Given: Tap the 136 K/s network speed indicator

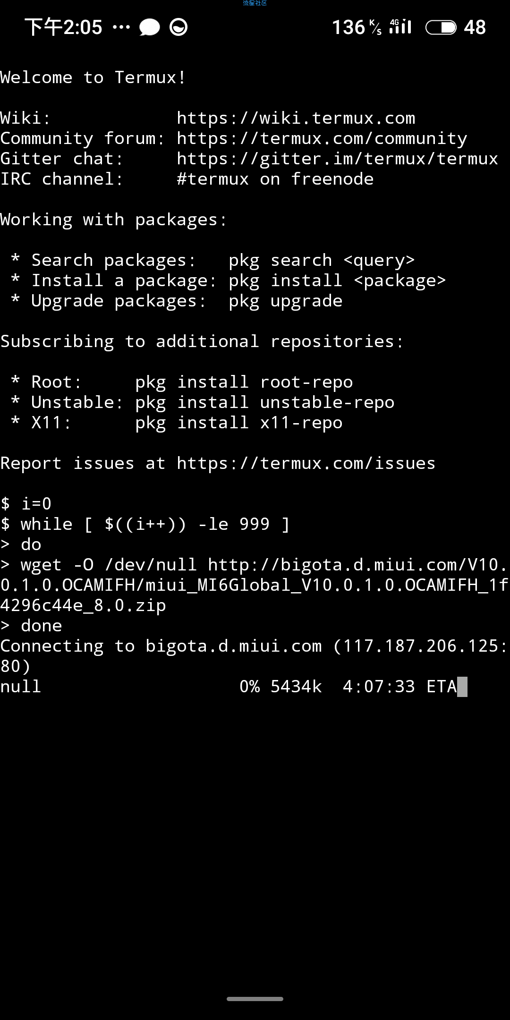Looking at the screenshot, I should (x=357, y=27).
